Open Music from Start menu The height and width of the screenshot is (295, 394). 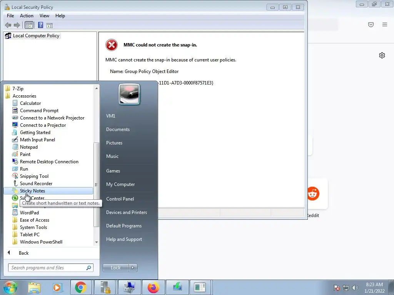click(x=112, y=156)
